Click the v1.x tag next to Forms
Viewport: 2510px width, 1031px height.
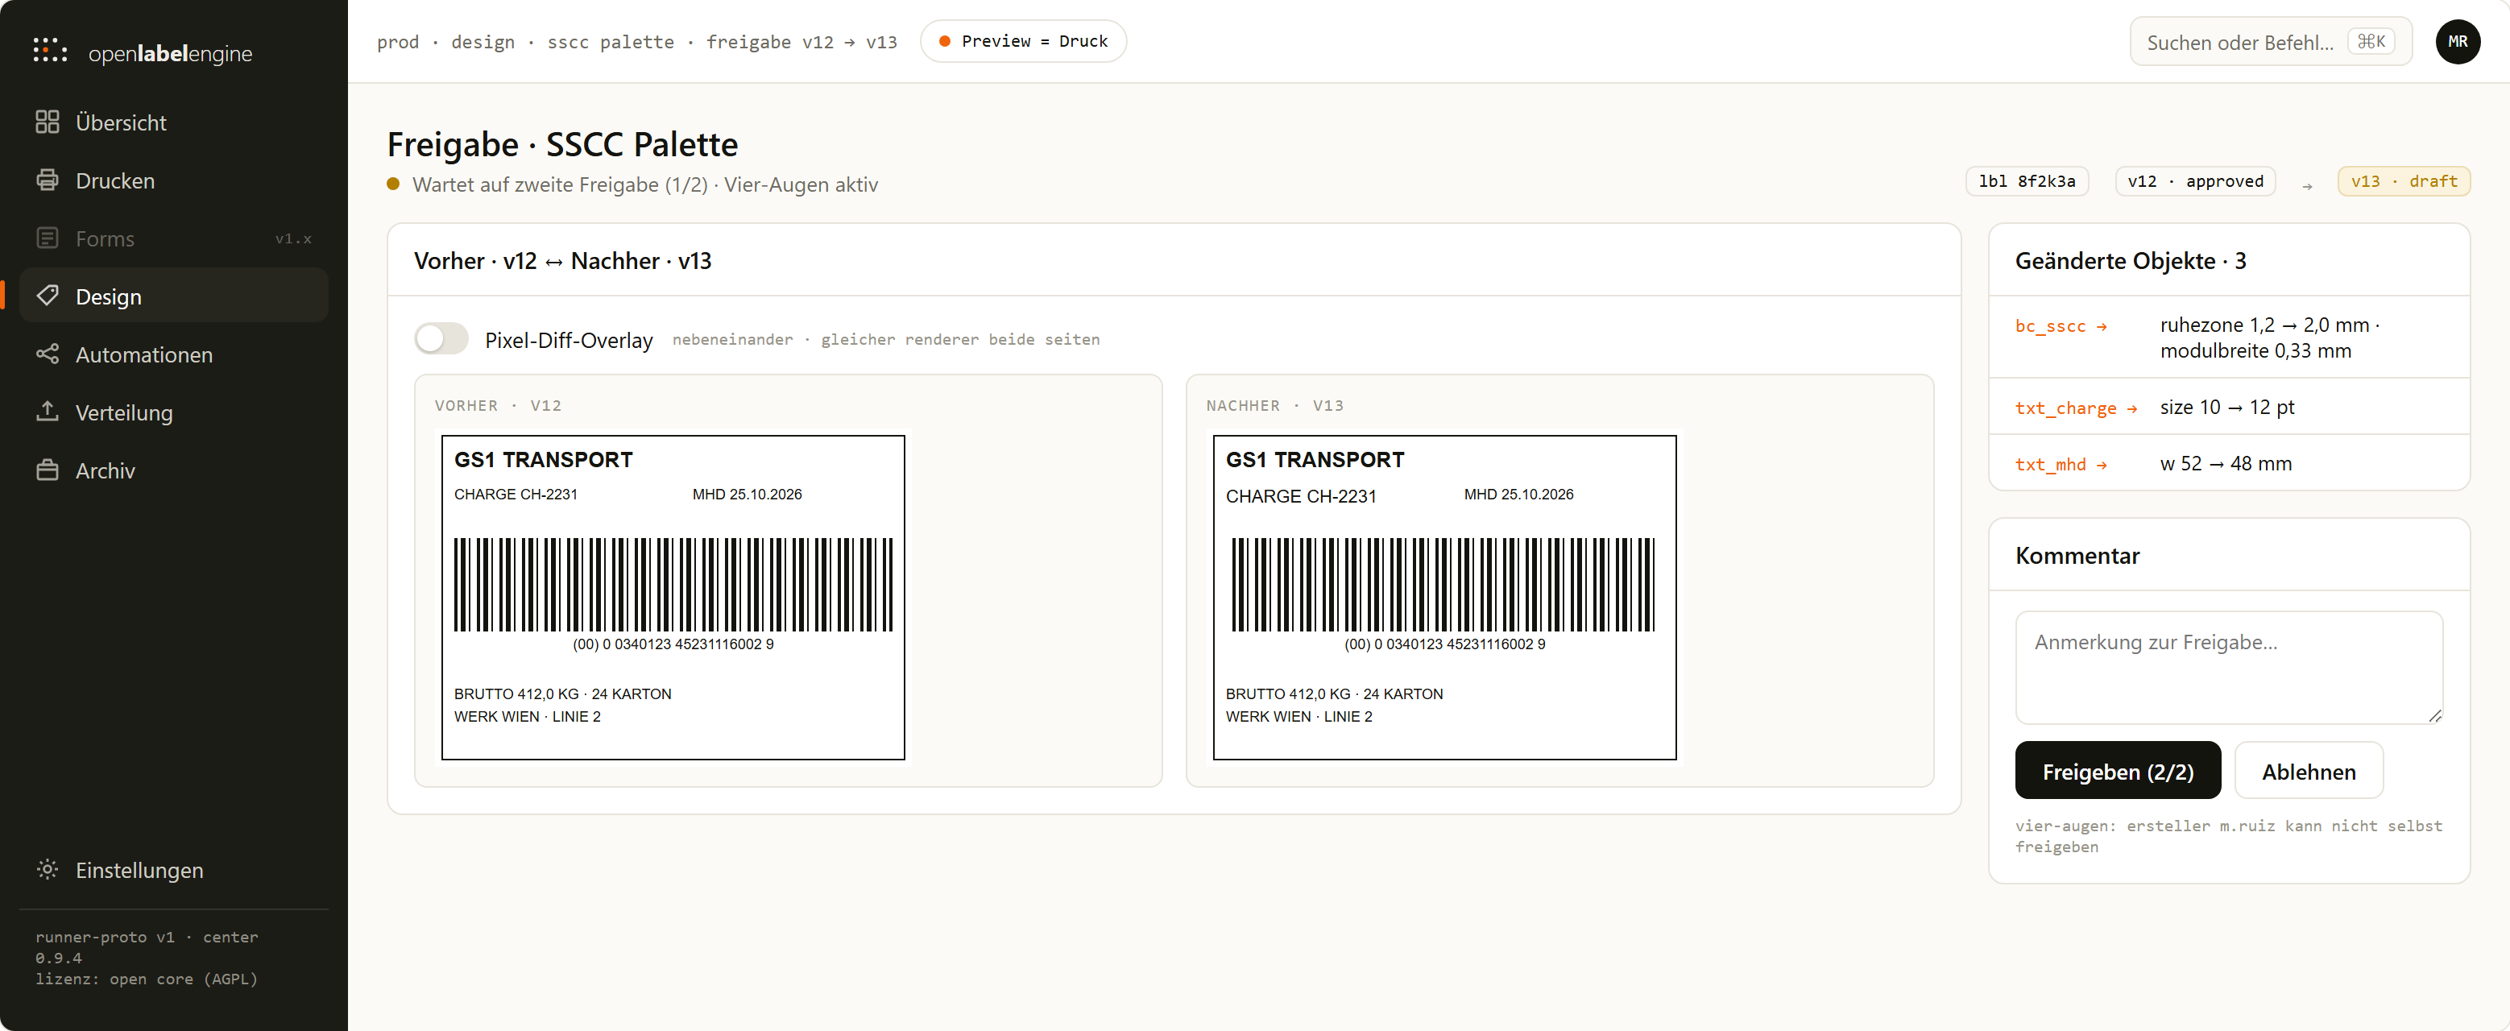pyautogui.click(x=293, y=238)
